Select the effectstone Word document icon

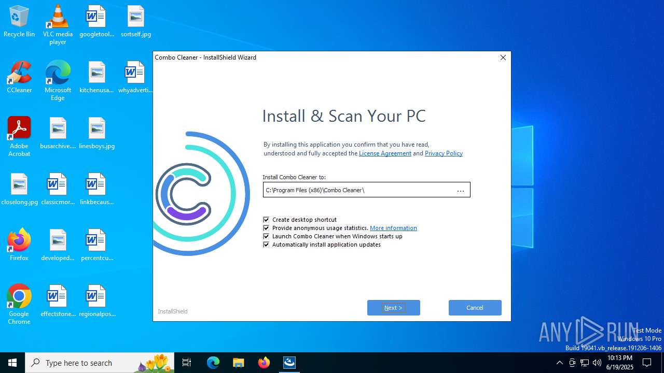click(58, 301)
